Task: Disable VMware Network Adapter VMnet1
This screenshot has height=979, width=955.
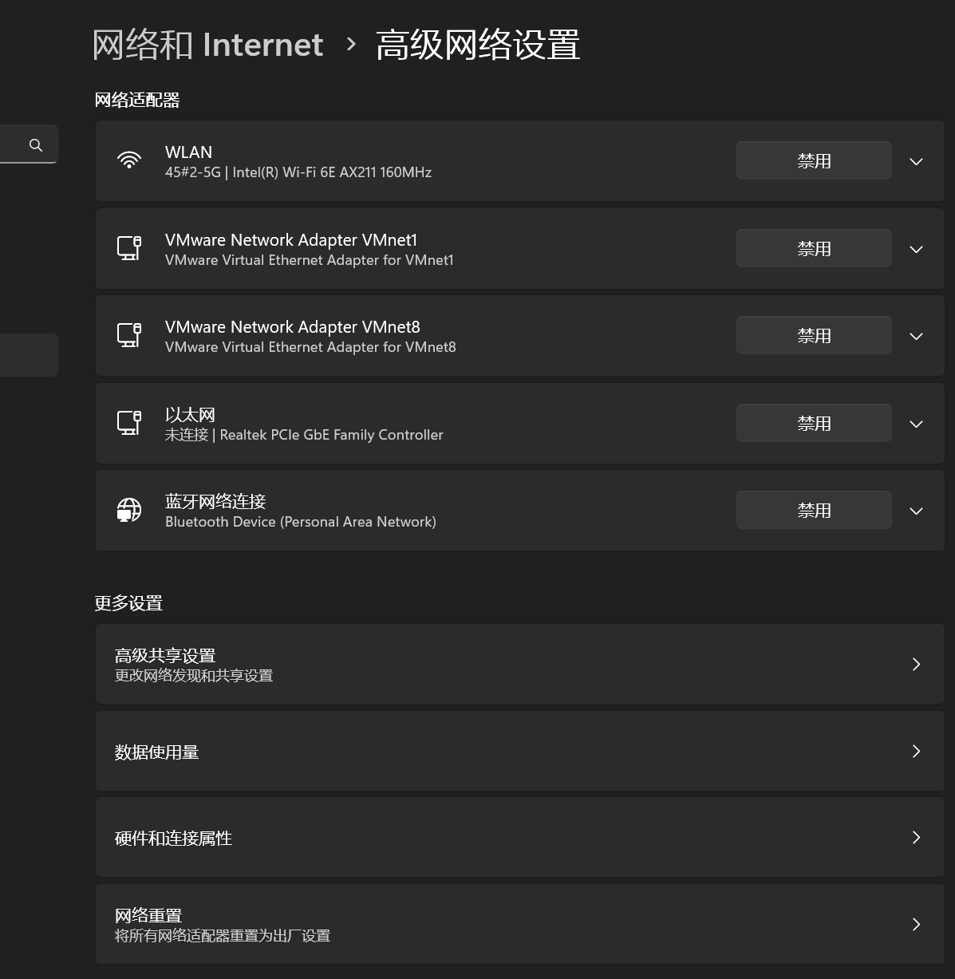Action: (813, 248)
